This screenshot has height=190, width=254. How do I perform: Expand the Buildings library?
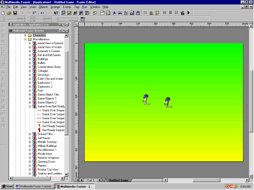coord(30,59)
